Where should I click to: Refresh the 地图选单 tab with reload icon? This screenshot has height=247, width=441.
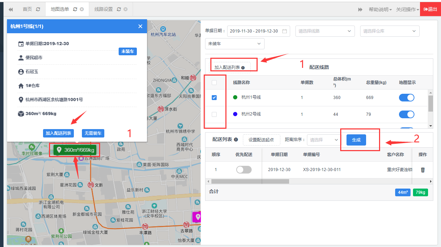[x=75, y=9]
